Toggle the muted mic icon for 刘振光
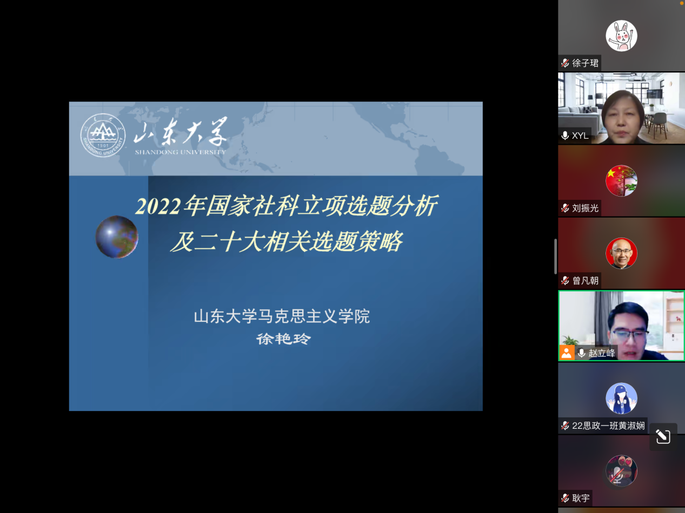The width and height of the screenshot is (685, 513). [565, 208]
